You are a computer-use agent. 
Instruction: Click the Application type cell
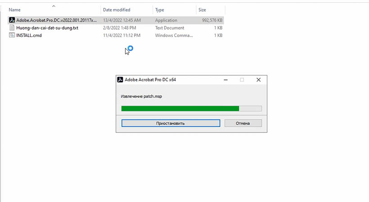tap(166, 20)
